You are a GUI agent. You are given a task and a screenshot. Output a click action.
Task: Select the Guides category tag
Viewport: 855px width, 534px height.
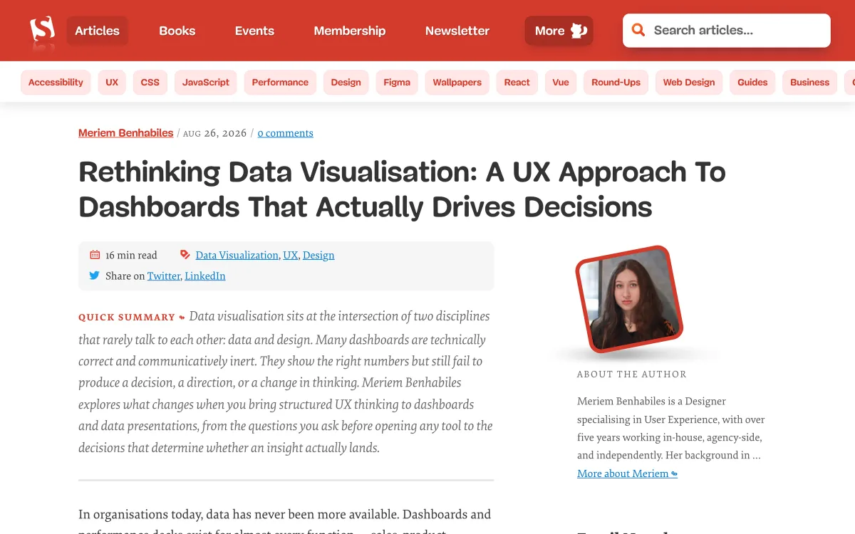tap(752, 83)
